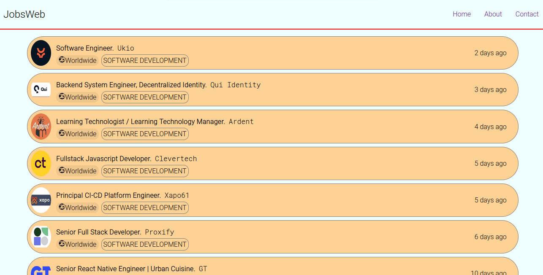
Task: Click Worldwide location on Clevertech job
Action: [x=78, y=171]
